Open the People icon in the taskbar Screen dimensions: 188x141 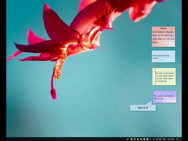coord(127,139)
